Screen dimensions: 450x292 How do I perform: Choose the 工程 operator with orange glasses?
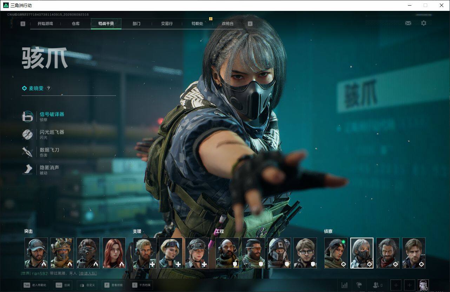pyautogui.click(x=253, y=253)
